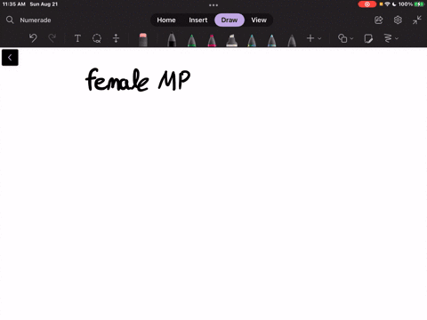The width and height of the screenshot is (427, 320).
Task: Tap the red screen recording indicator
Action: [367, 4]
